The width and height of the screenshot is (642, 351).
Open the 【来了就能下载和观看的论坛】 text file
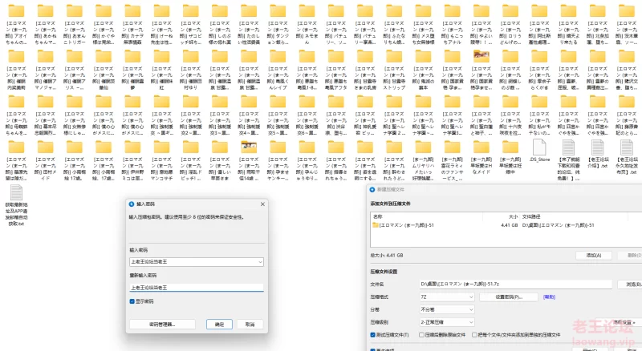tap(568, 147)
